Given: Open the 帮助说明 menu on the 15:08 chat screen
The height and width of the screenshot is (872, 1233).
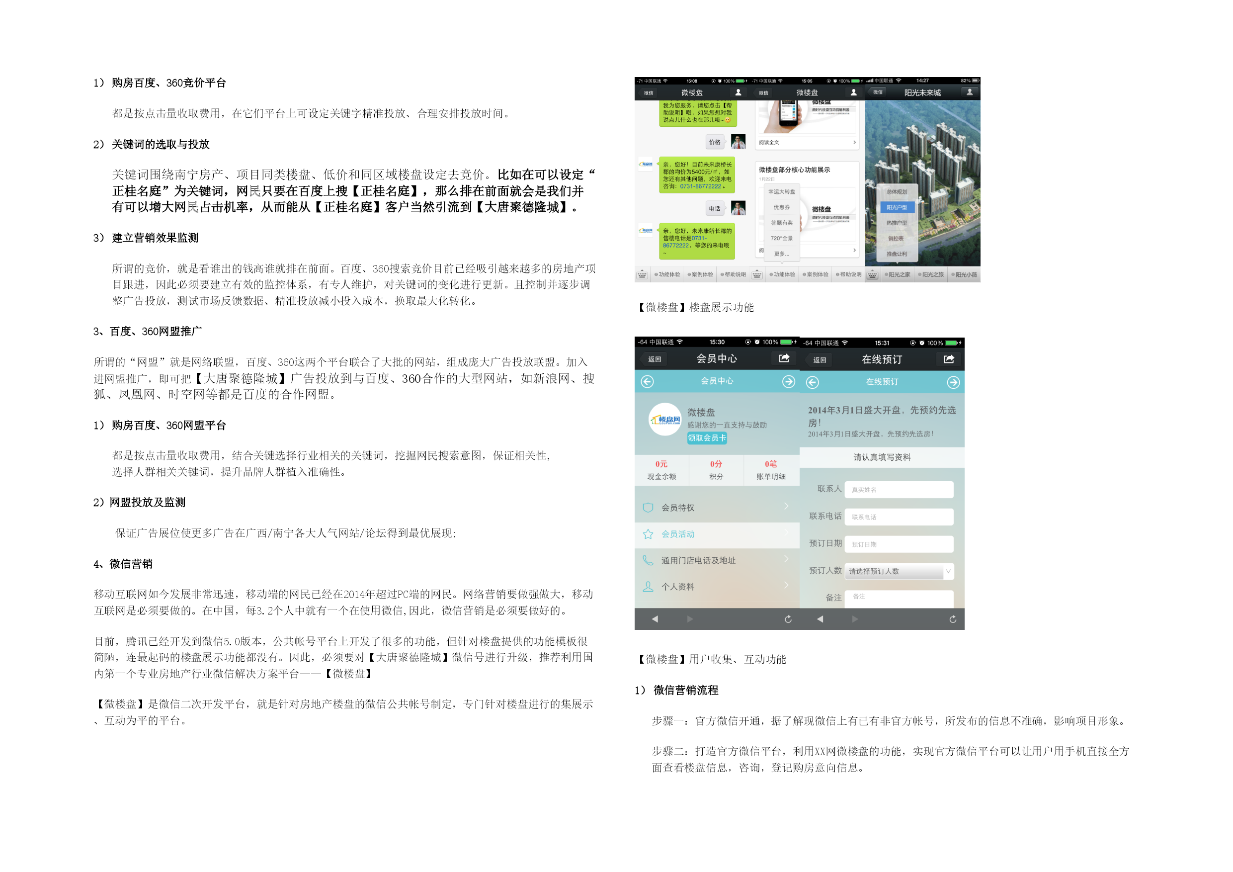Looking at the screenshot, I should click(733, 274).
